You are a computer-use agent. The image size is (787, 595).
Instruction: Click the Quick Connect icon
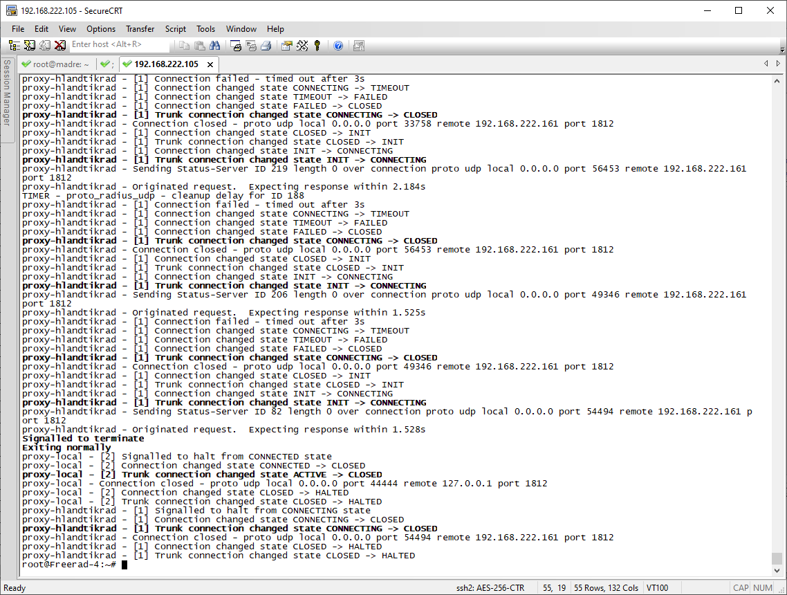click(x=30, y=46)
